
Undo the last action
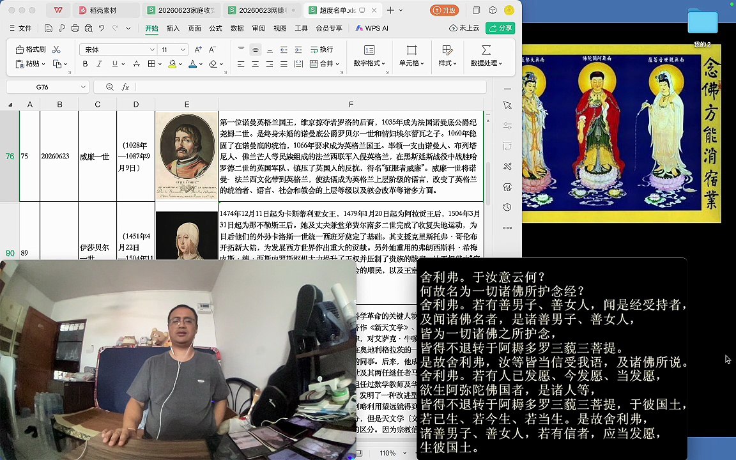102,29
